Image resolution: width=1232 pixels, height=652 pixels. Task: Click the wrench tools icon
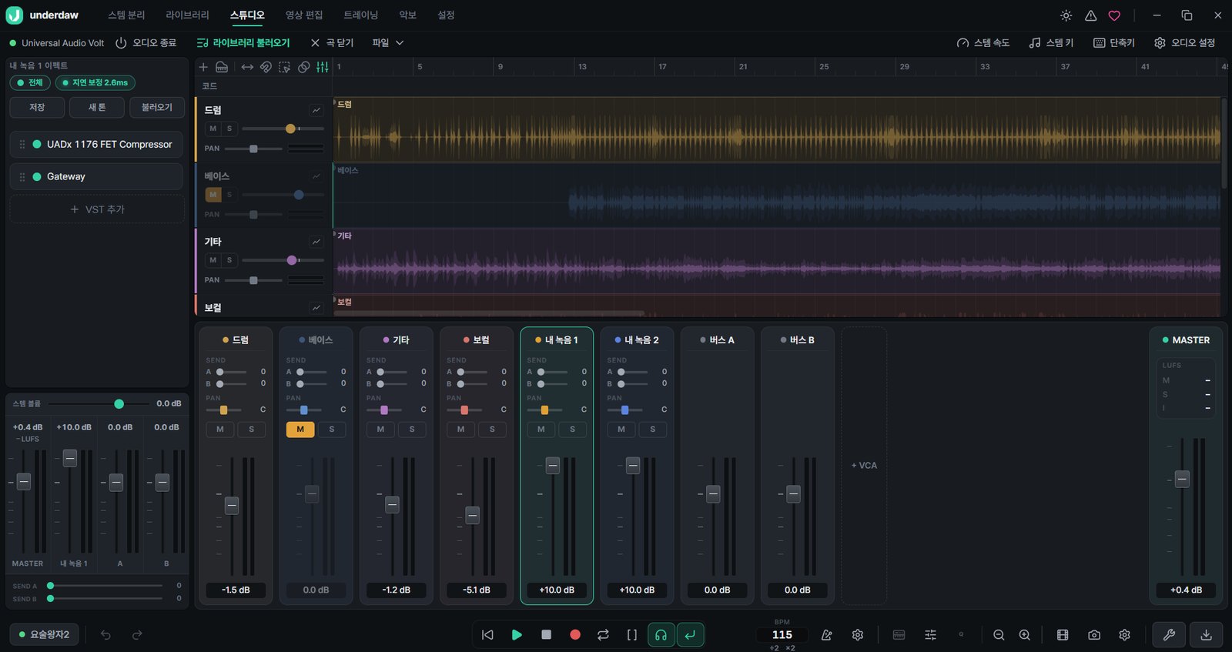coord(1169,634)
